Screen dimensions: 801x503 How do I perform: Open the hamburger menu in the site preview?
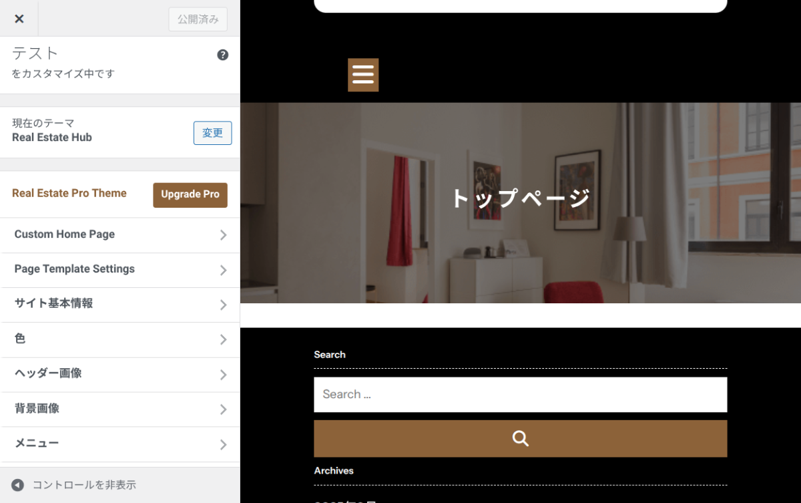[x=362, y=75]
